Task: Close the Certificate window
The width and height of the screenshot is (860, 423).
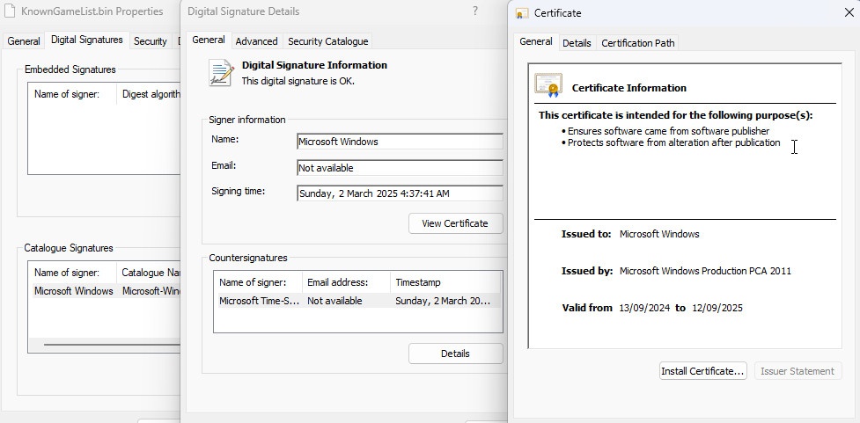Action: (x=849, y=12)
